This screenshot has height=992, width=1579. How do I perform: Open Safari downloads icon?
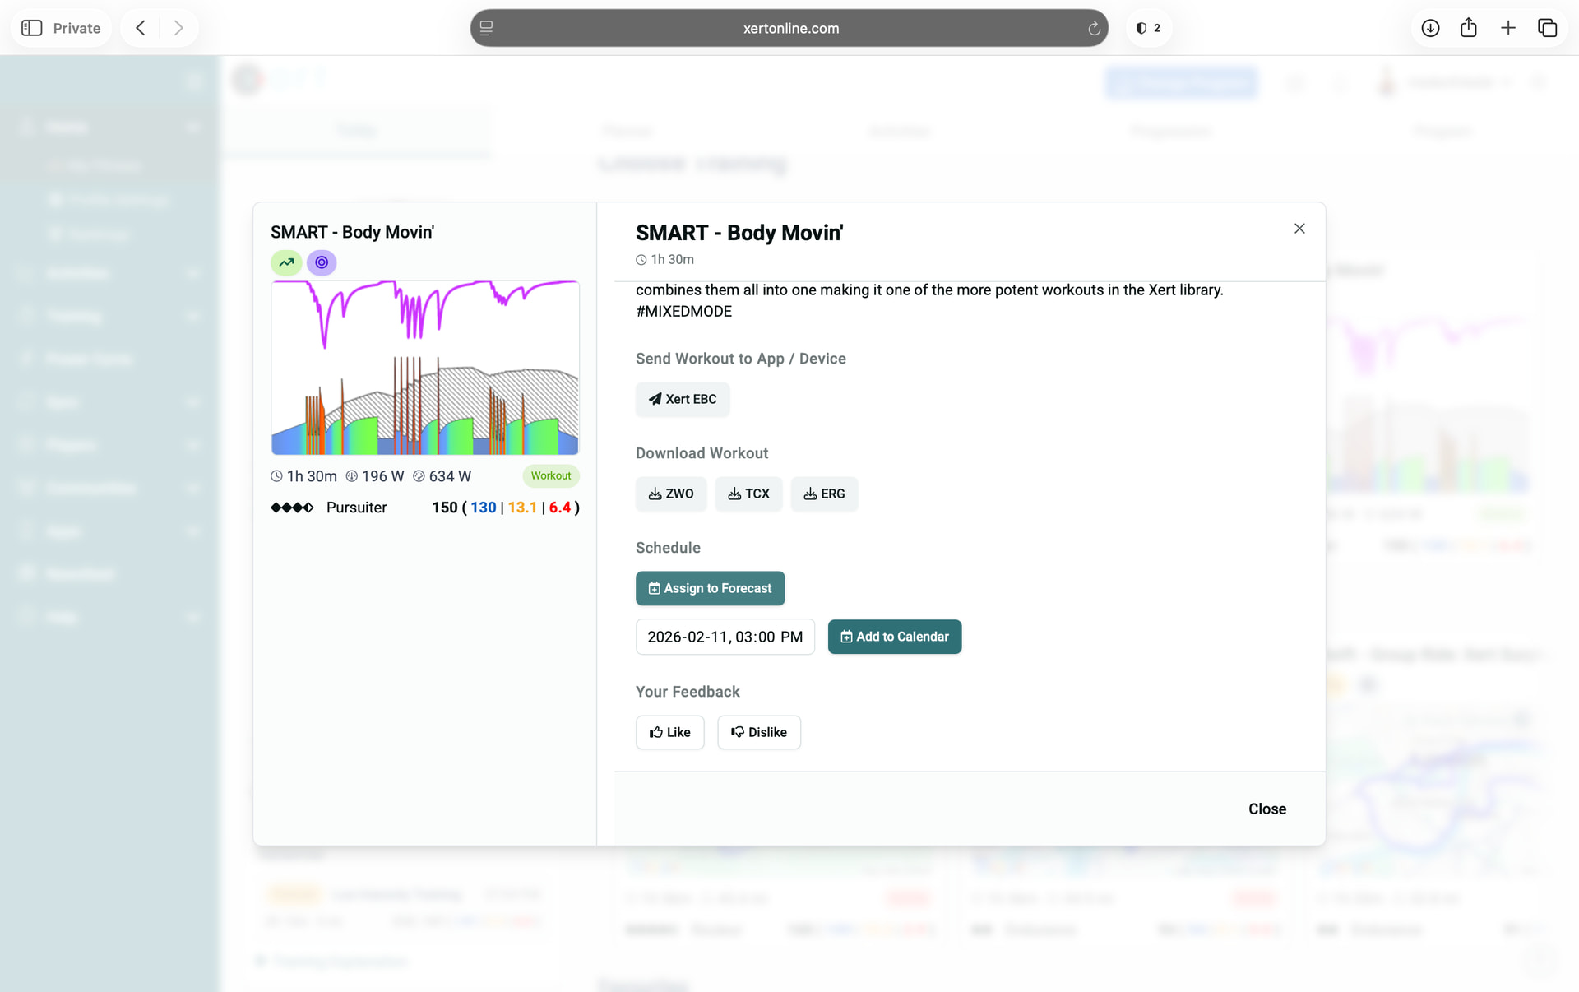click(1430, 28)
